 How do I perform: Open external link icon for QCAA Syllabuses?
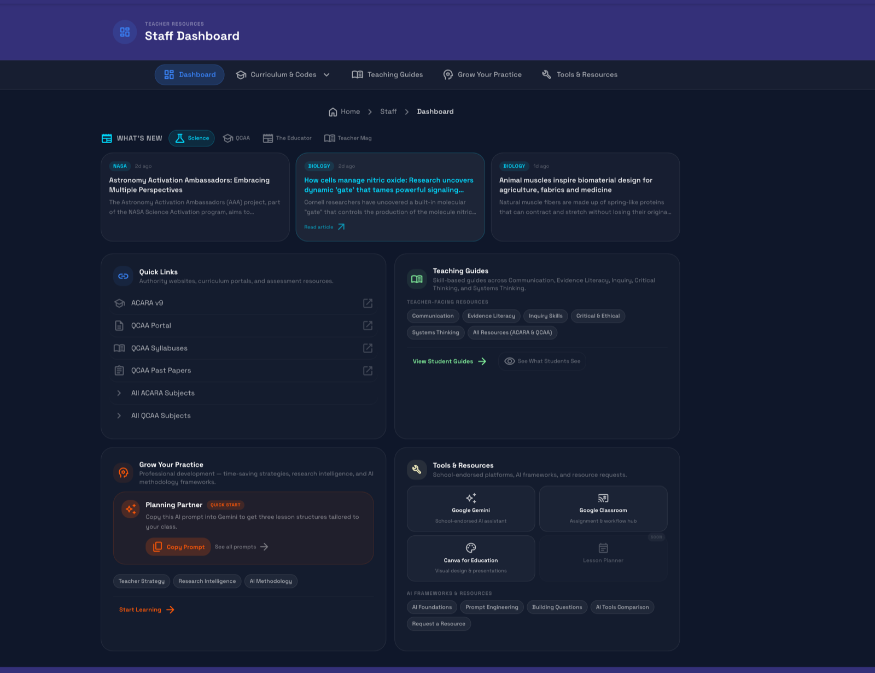pyautogui.click(x=368, y=348)
